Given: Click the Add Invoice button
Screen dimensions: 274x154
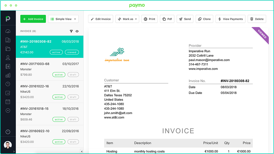Looking at the screenshot, I should pyautogui.click(x=33, y=19).
